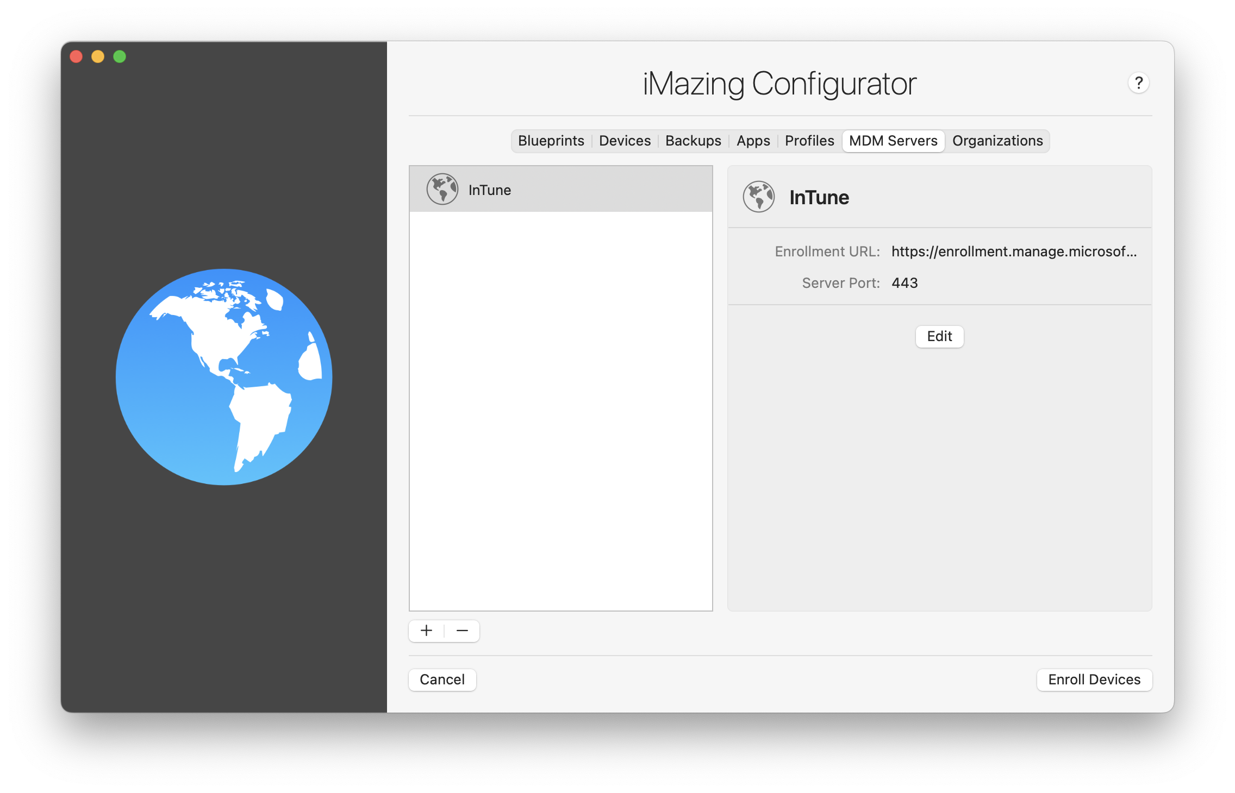This screenshot has width=1235, height=793.
Task: Click Enroll Devices button
Action: coord(1094,679)
